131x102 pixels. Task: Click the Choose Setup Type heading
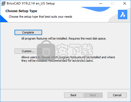click(21, 11)
